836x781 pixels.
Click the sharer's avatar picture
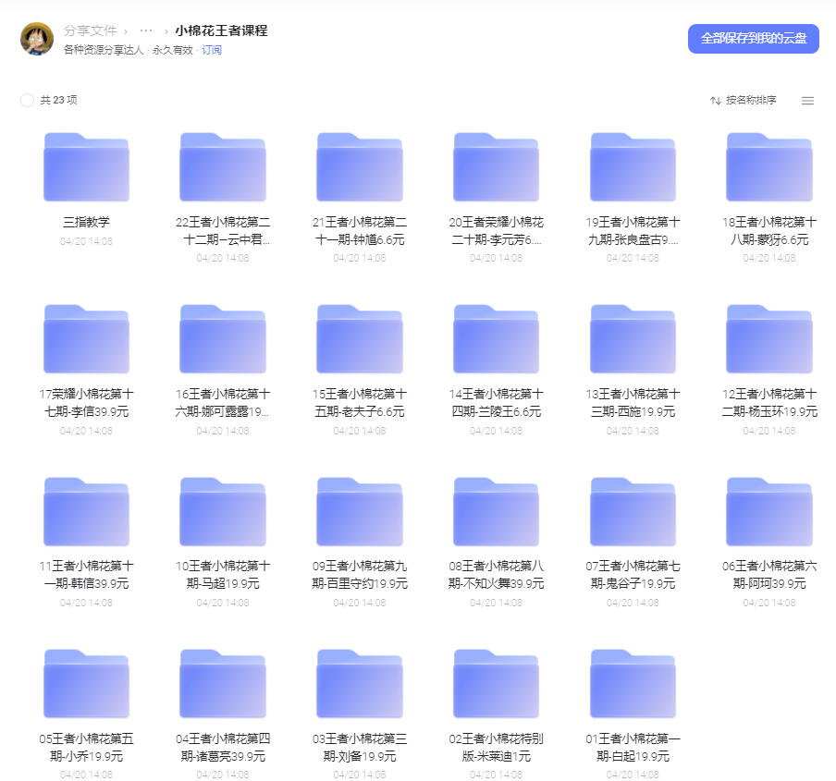coord(37,39)
